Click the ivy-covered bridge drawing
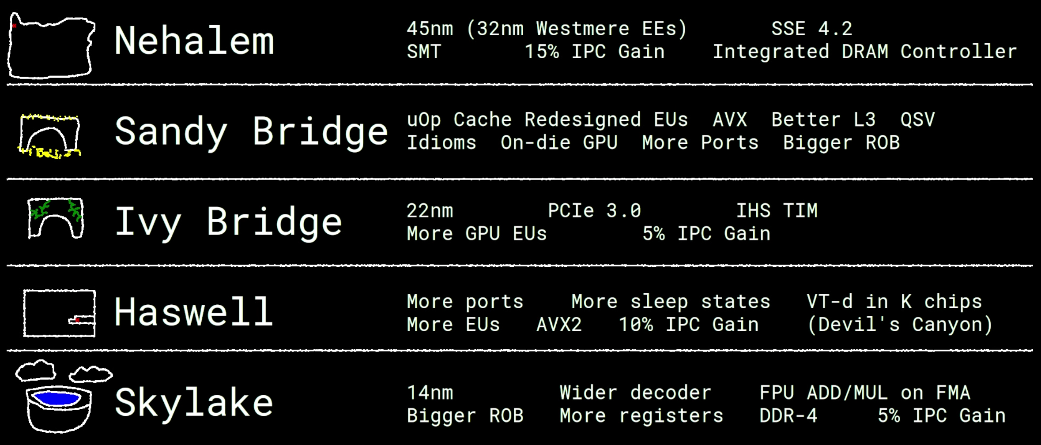 56,218
